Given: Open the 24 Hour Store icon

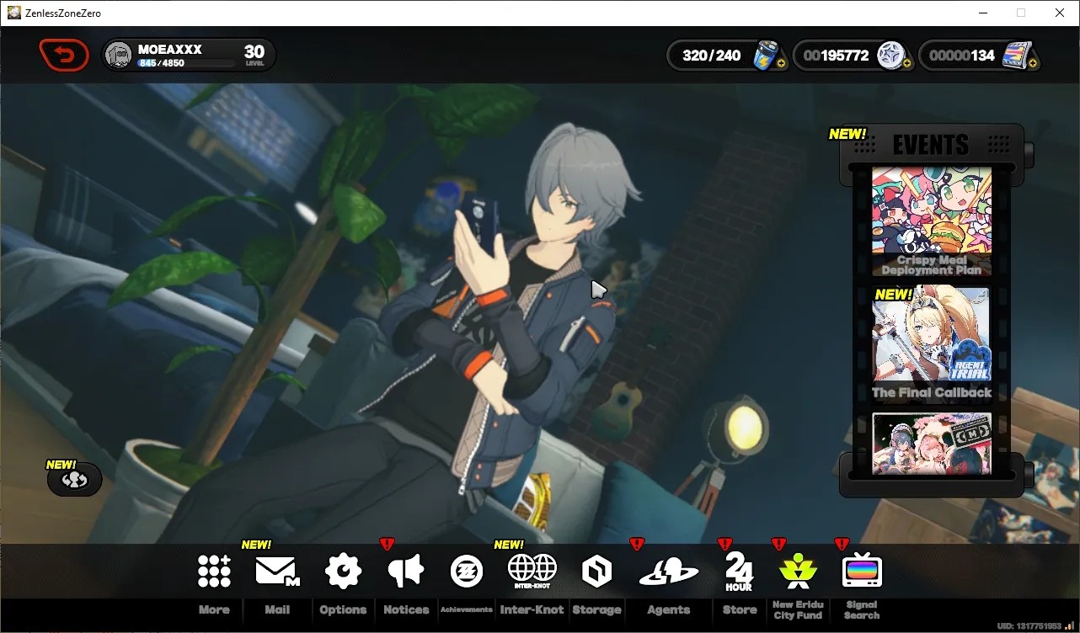Looking at the screenshot, I should point(739,572).
